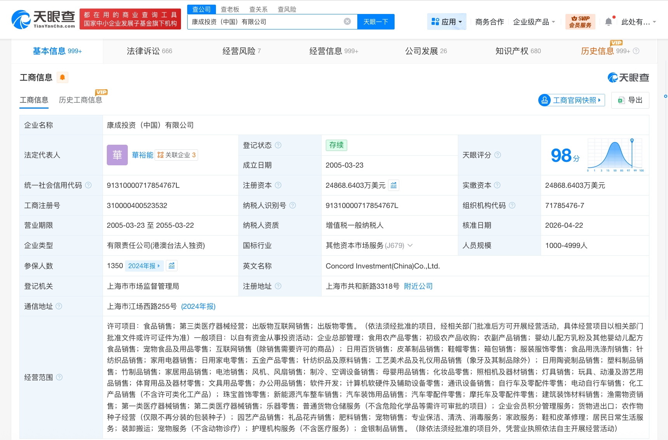Click 附近公司 link by registered address
This screenshot has width=668, height=440.
click(418, 286)
